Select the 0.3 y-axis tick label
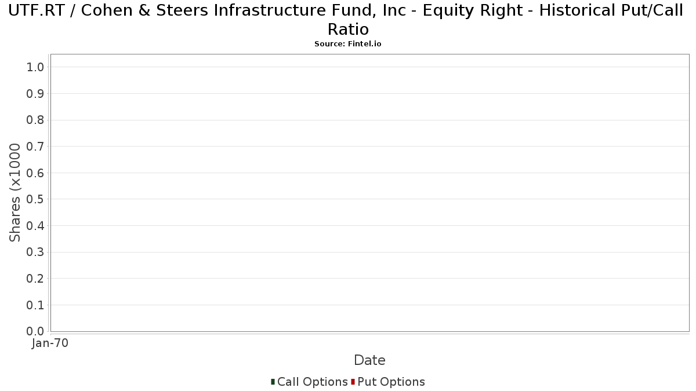This screenshot has height=391, width=696. [x=35, y=253]
